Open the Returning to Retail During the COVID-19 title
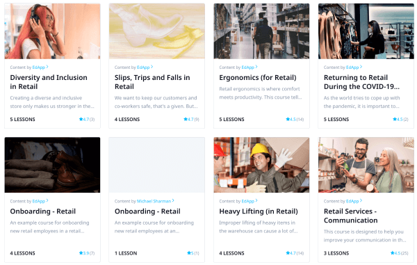 click(x=361, y=82)
